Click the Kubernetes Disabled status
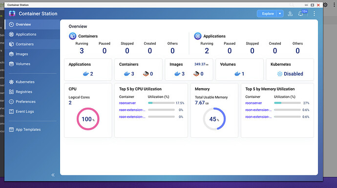This screenshot has width=337, height=188. [294, 74]
